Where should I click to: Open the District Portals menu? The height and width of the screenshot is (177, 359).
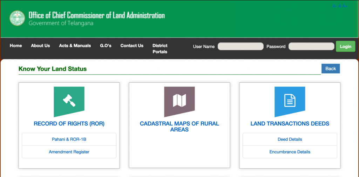(x=160, y=48)
